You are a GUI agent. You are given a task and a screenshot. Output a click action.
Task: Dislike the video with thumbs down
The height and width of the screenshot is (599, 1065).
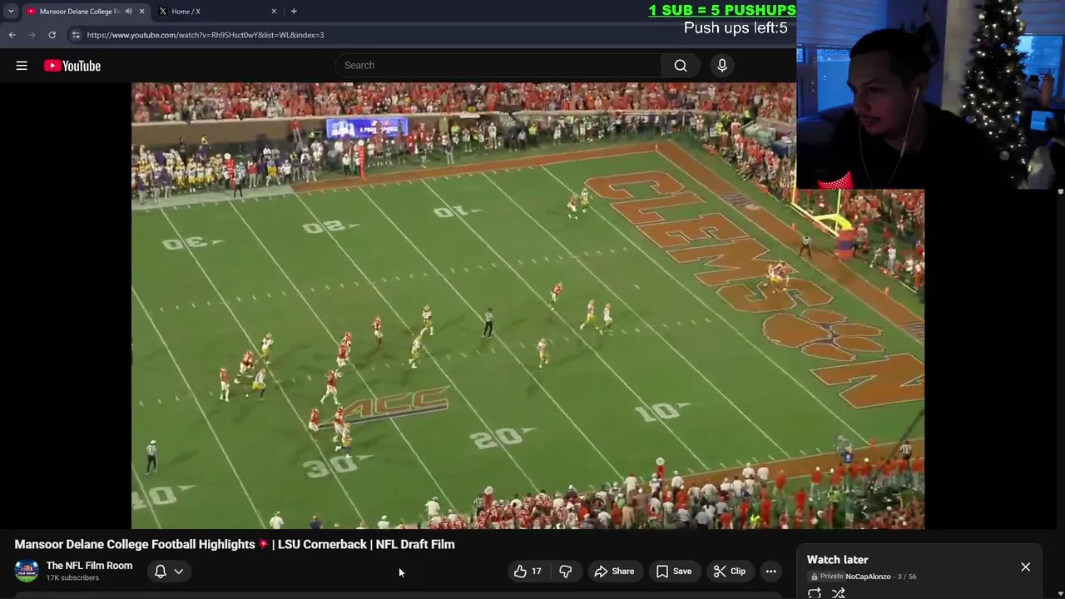click(x=566, y=572)
